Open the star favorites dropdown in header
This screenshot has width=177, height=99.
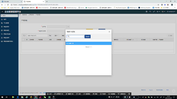tap(158, 12)
